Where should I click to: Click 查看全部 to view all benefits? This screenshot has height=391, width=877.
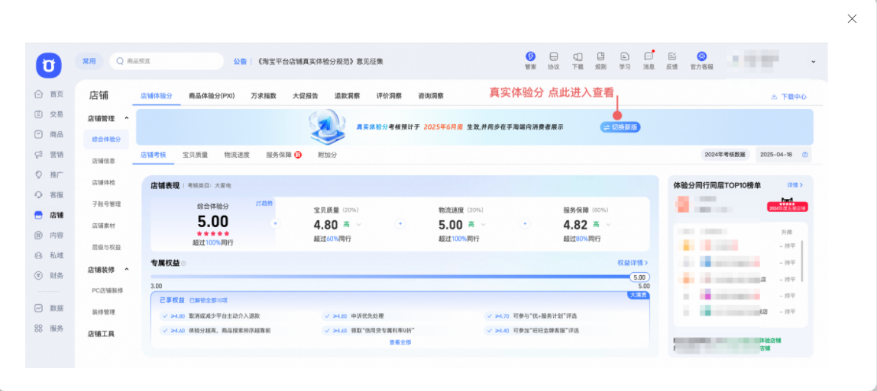coord(400,342)
